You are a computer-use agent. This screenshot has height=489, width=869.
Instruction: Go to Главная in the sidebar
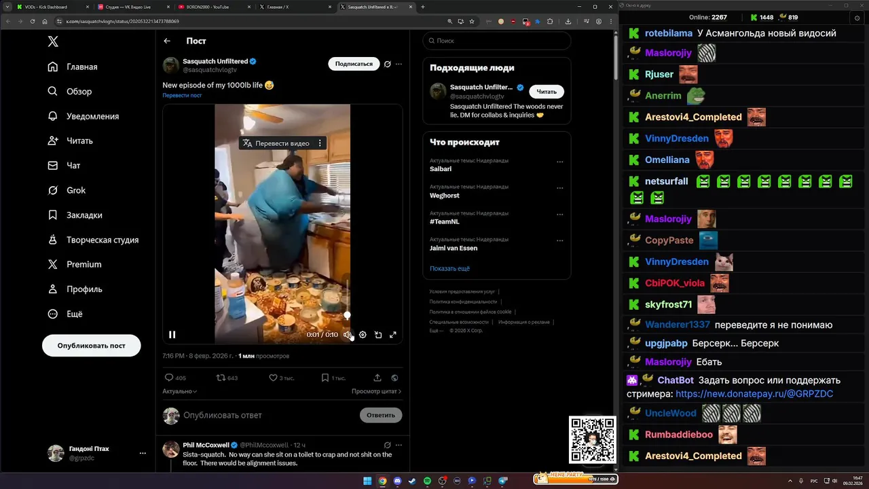[x=73, y=67]
